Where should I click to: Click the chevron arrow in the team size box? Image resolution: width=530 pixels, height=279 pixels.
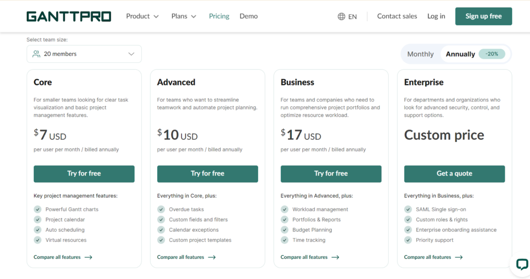(x=131, y=54)
